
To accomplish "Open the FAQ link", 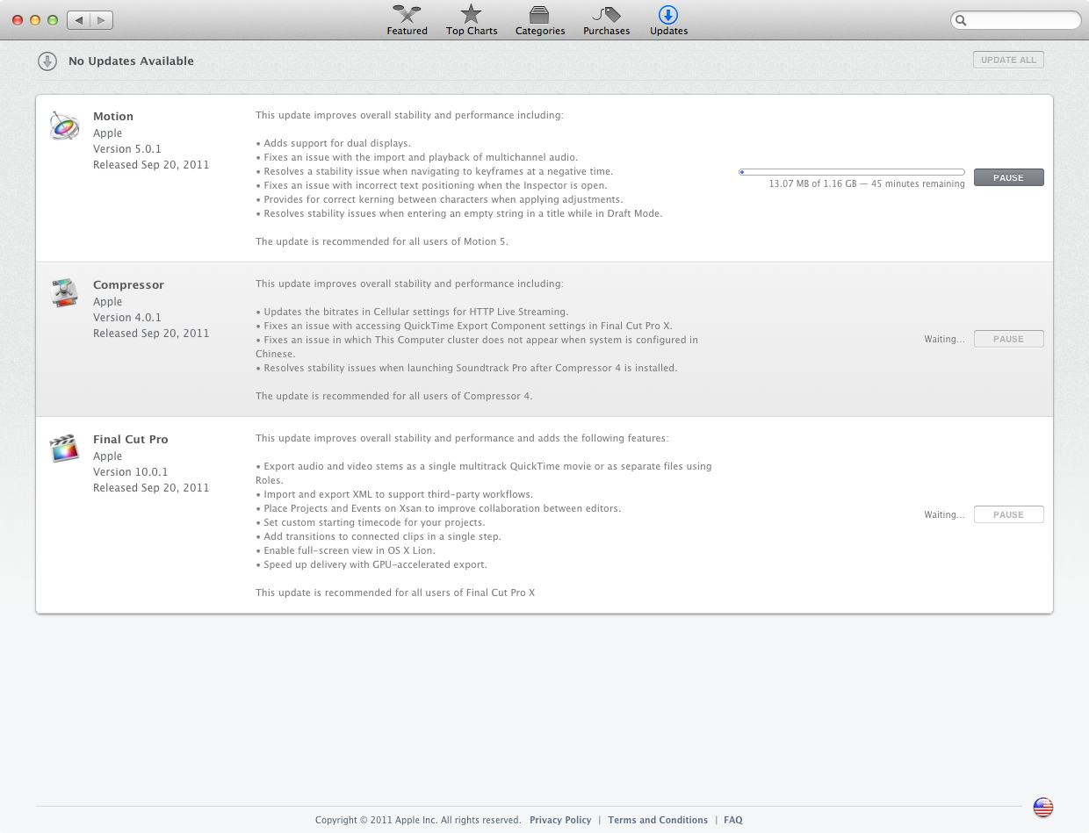I will (733, 820).
